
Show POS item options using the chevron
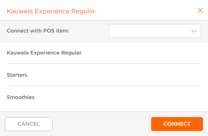coord(194,31)
